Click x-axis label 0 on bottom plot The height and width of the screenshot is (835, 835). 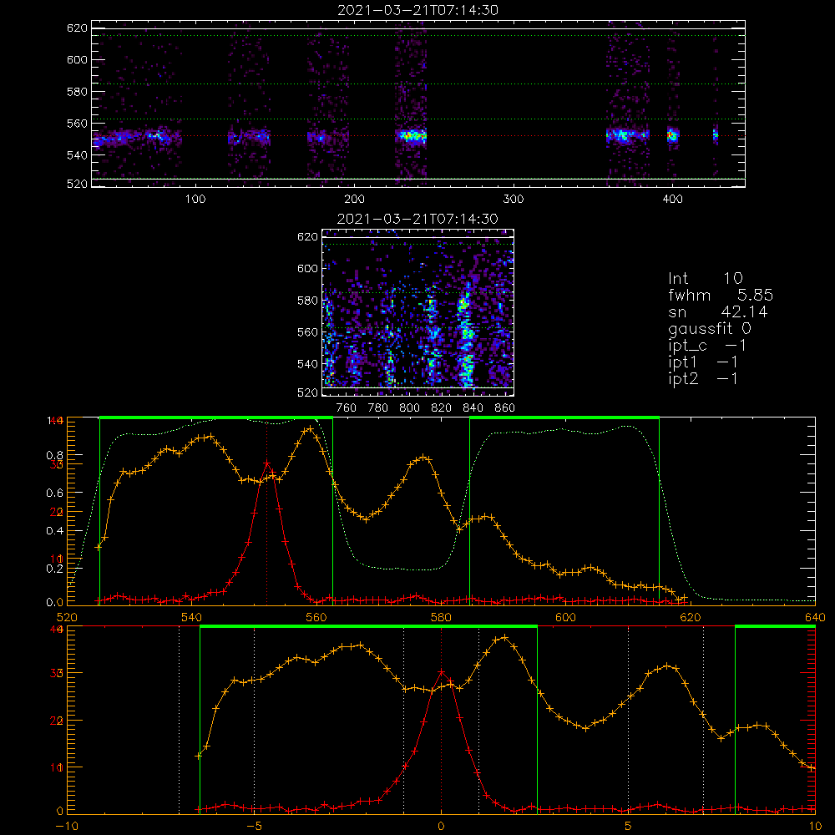pos(441,826)
